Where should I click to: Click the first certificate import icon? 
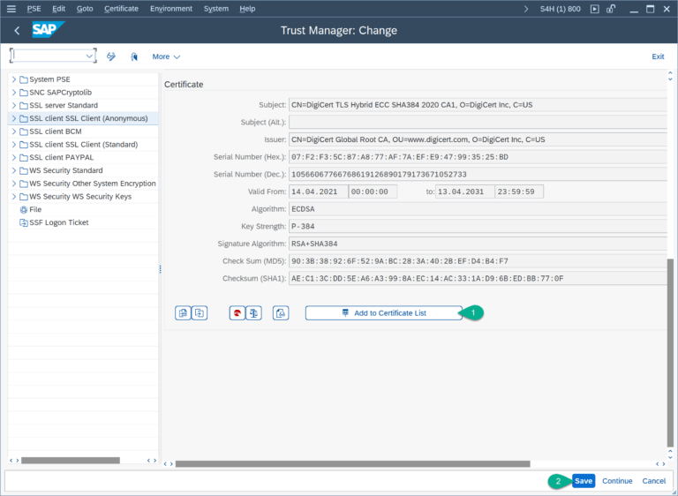coord(183,312)
